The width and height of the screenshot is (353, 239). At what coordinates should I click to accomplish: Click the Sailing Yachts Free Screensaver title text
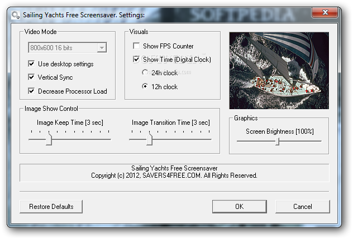pyautogui.click(x=84, y=15)
